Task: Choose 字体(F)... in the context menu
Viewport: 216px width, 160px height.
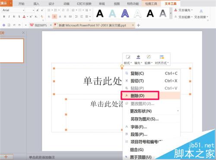Action: 151,127
